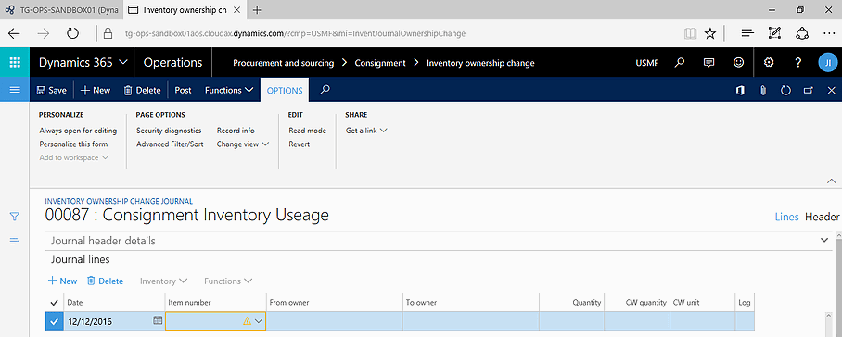This screenshot has width=842, height=337.
Task: Sort by the Quantity column header
Action: (571, 303)
